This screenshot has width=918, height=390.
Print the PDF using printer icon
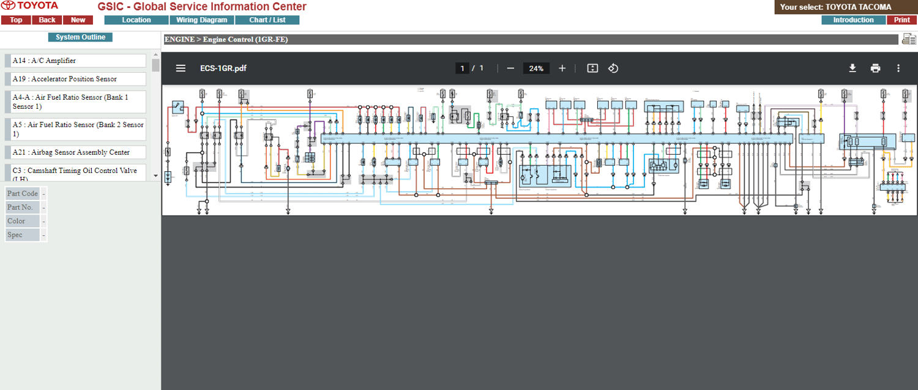pyautogui.click(x=876, y=68)
